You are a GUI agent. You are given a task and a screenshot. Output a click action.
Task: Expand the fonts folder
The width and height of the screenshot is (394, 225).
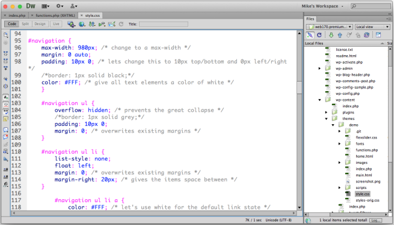339,144
